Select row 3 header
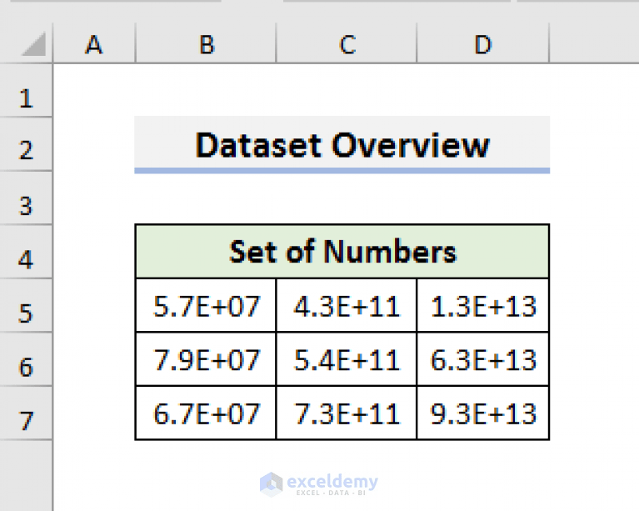 26,198
